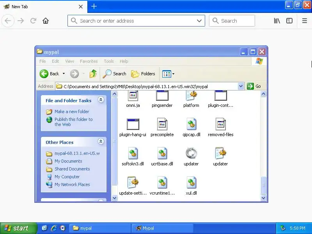The image size is (312, 234).
Task: Select the platform settings file icon
Action: 191,96
